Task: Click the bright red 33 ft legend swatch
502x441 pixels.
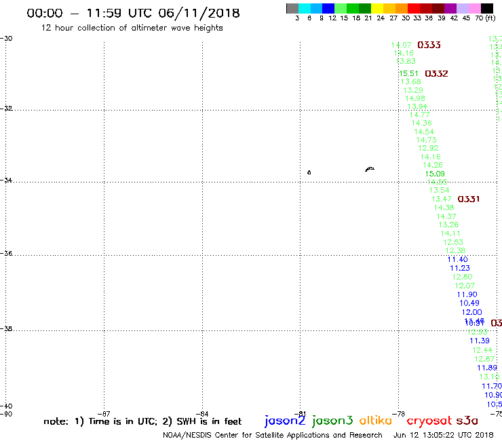Action: pyautogui.click(x=413, y=8)
